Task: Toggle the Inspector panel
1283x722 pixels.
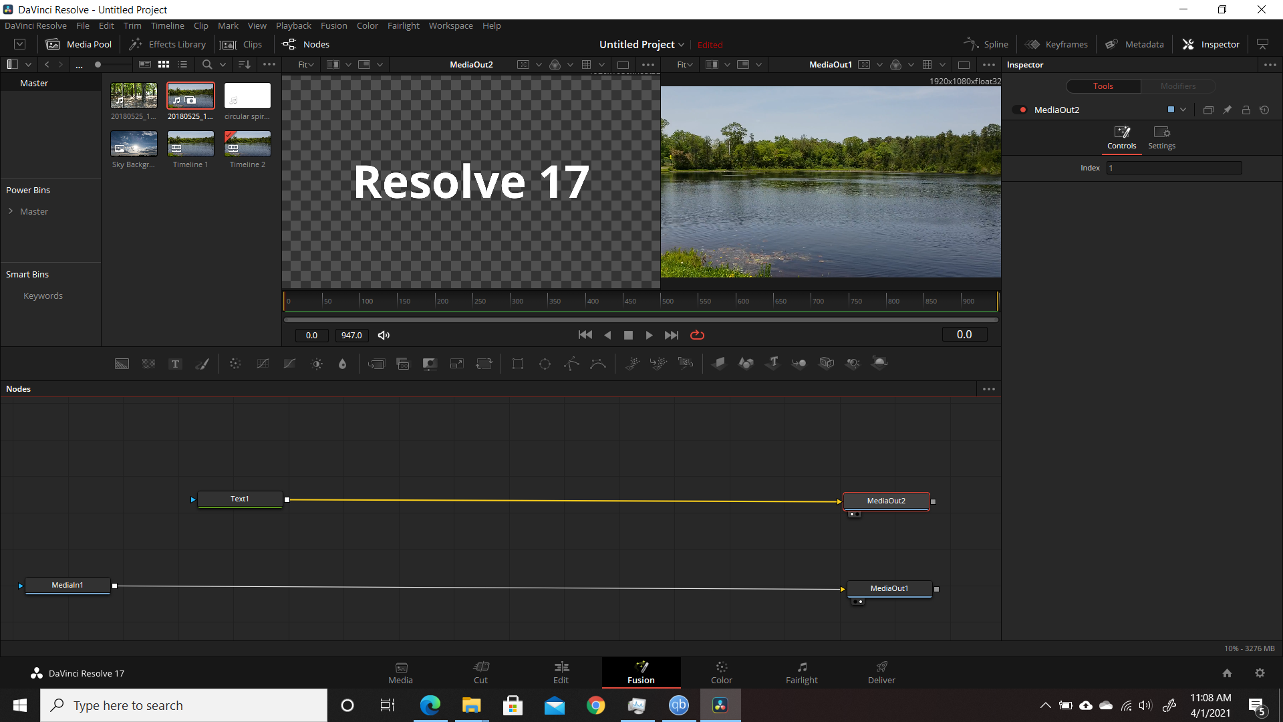Action: (x=1211, y=44)
